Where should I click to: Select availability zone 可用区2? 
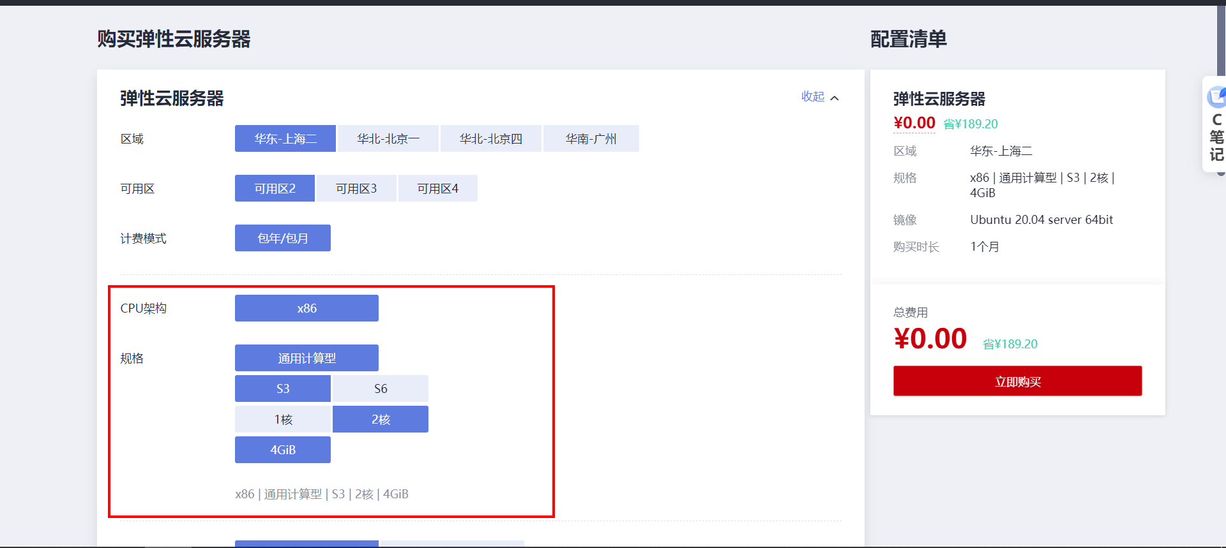coord(275,188)
